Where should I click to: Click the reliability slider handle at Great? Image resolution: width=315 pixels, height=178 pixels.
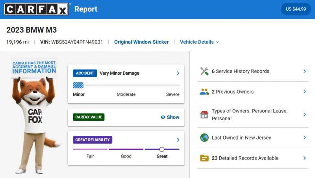point(162,149)
